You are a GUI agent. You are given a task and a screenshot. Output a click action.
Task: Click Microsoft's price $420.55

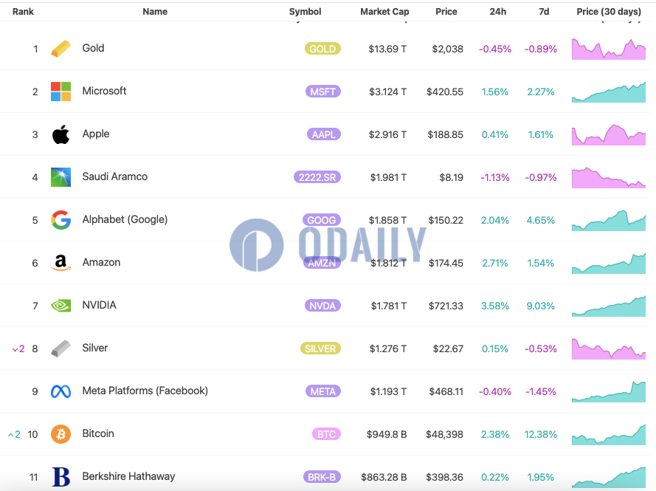[445, 92]
